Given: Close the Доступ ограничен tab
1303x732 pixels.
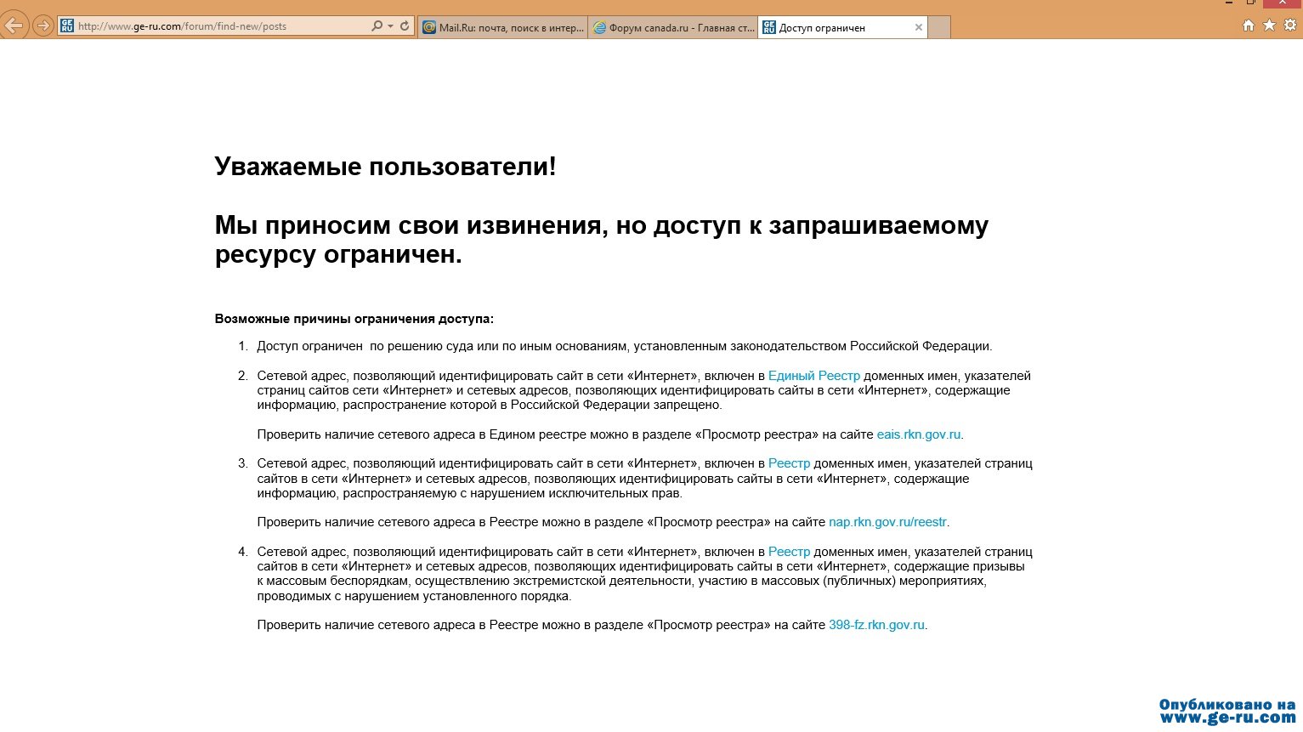Looking at the screenshot, I should point(918,27).
